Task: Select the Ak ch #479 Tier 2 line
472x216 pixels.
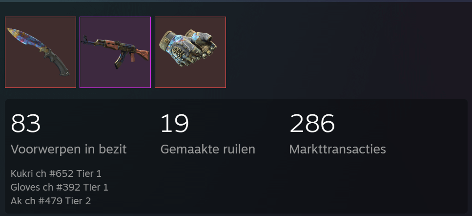Action: click(51, 201)
